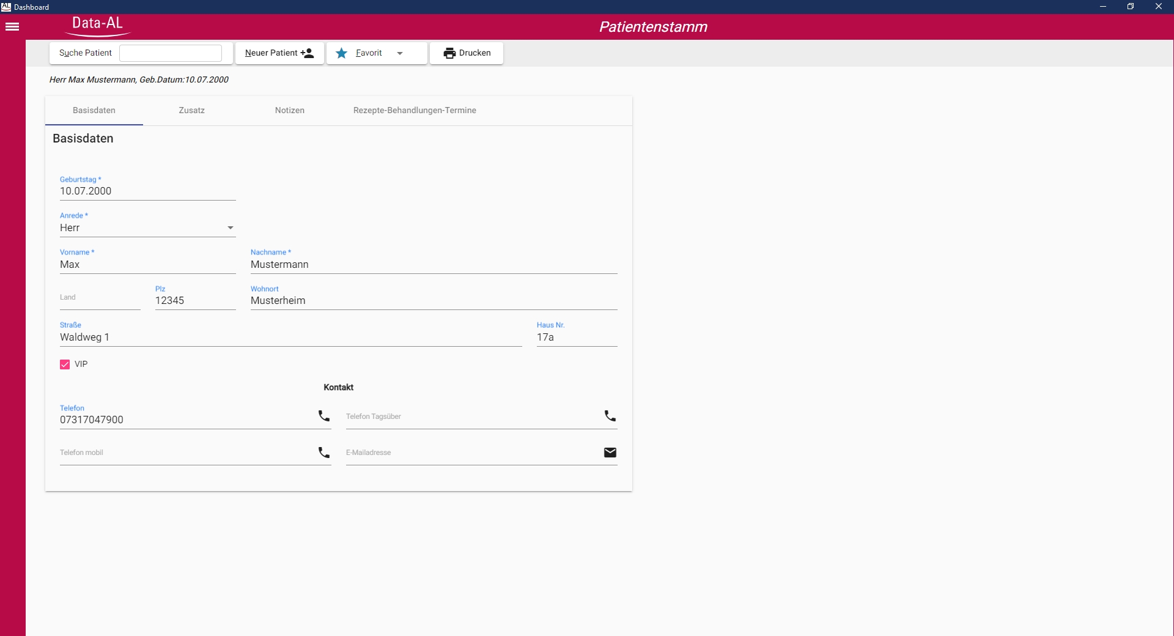This screenshot has width=1174, height=636.
Task: Open the hamburger navigation menu
Action: 12,26
